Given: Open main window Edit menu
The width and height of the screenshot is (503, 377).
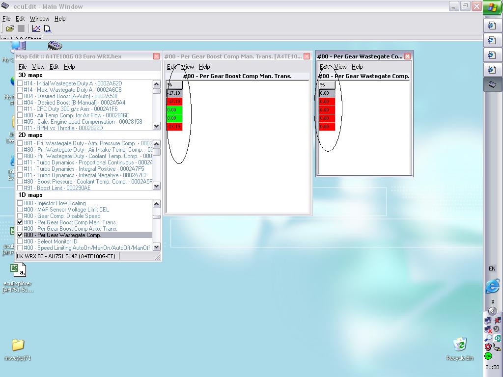Looking at the screenshot, I should [x=20, y=19].
